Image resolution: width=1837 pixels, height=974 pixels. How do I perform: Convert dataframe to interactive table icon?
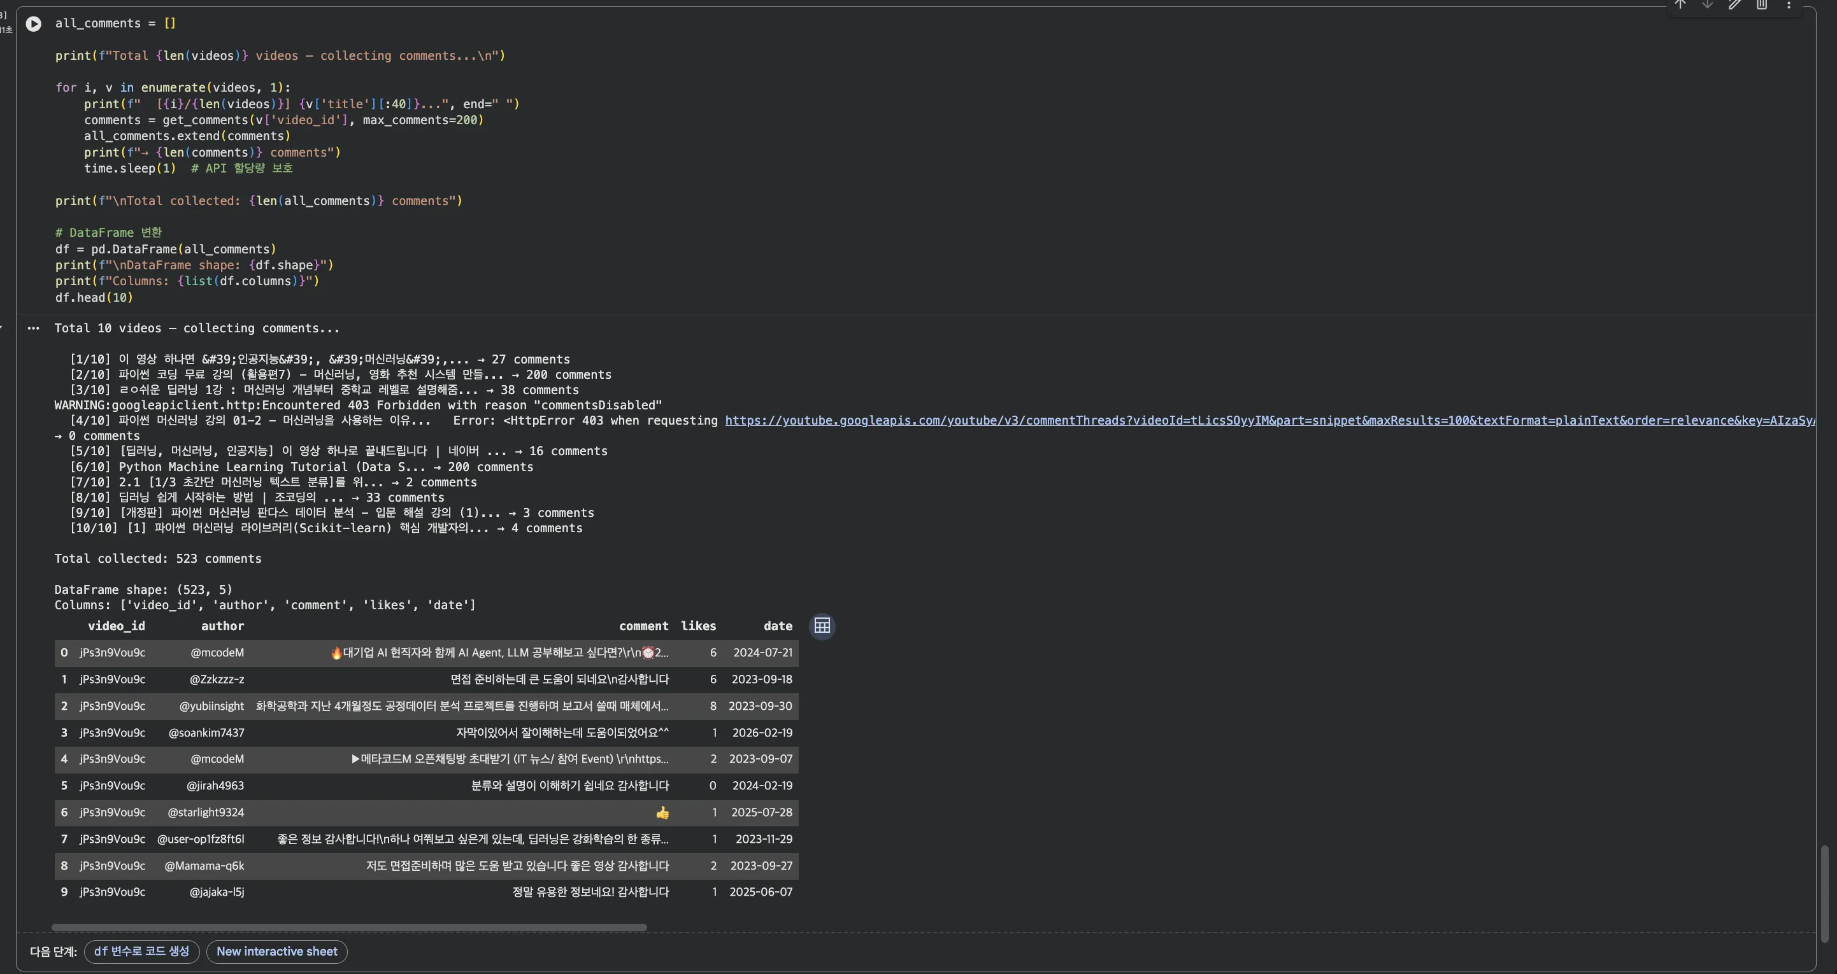click(x=822, y=626)
